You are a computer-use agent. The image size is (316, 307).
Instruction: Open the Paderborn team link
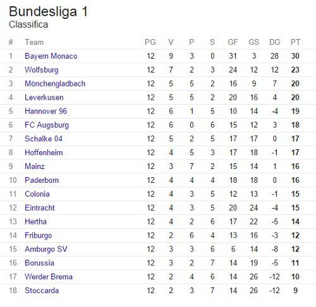pos(42,180)
